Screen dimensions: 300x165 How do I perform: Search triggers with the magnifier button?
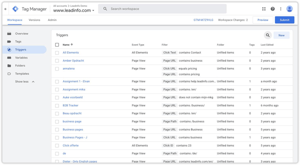[x=268, y=35]
